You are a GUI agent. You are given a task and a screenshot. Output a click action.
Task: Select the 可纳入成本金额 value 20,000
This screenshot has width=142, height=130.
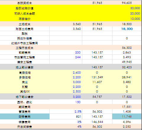coord(135,13)
